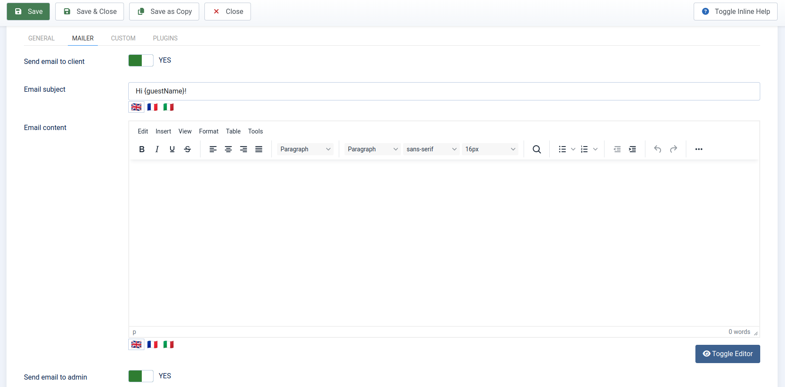Toggle Send email to admin switch
The image size is (785, 387).
click(141, 376)
